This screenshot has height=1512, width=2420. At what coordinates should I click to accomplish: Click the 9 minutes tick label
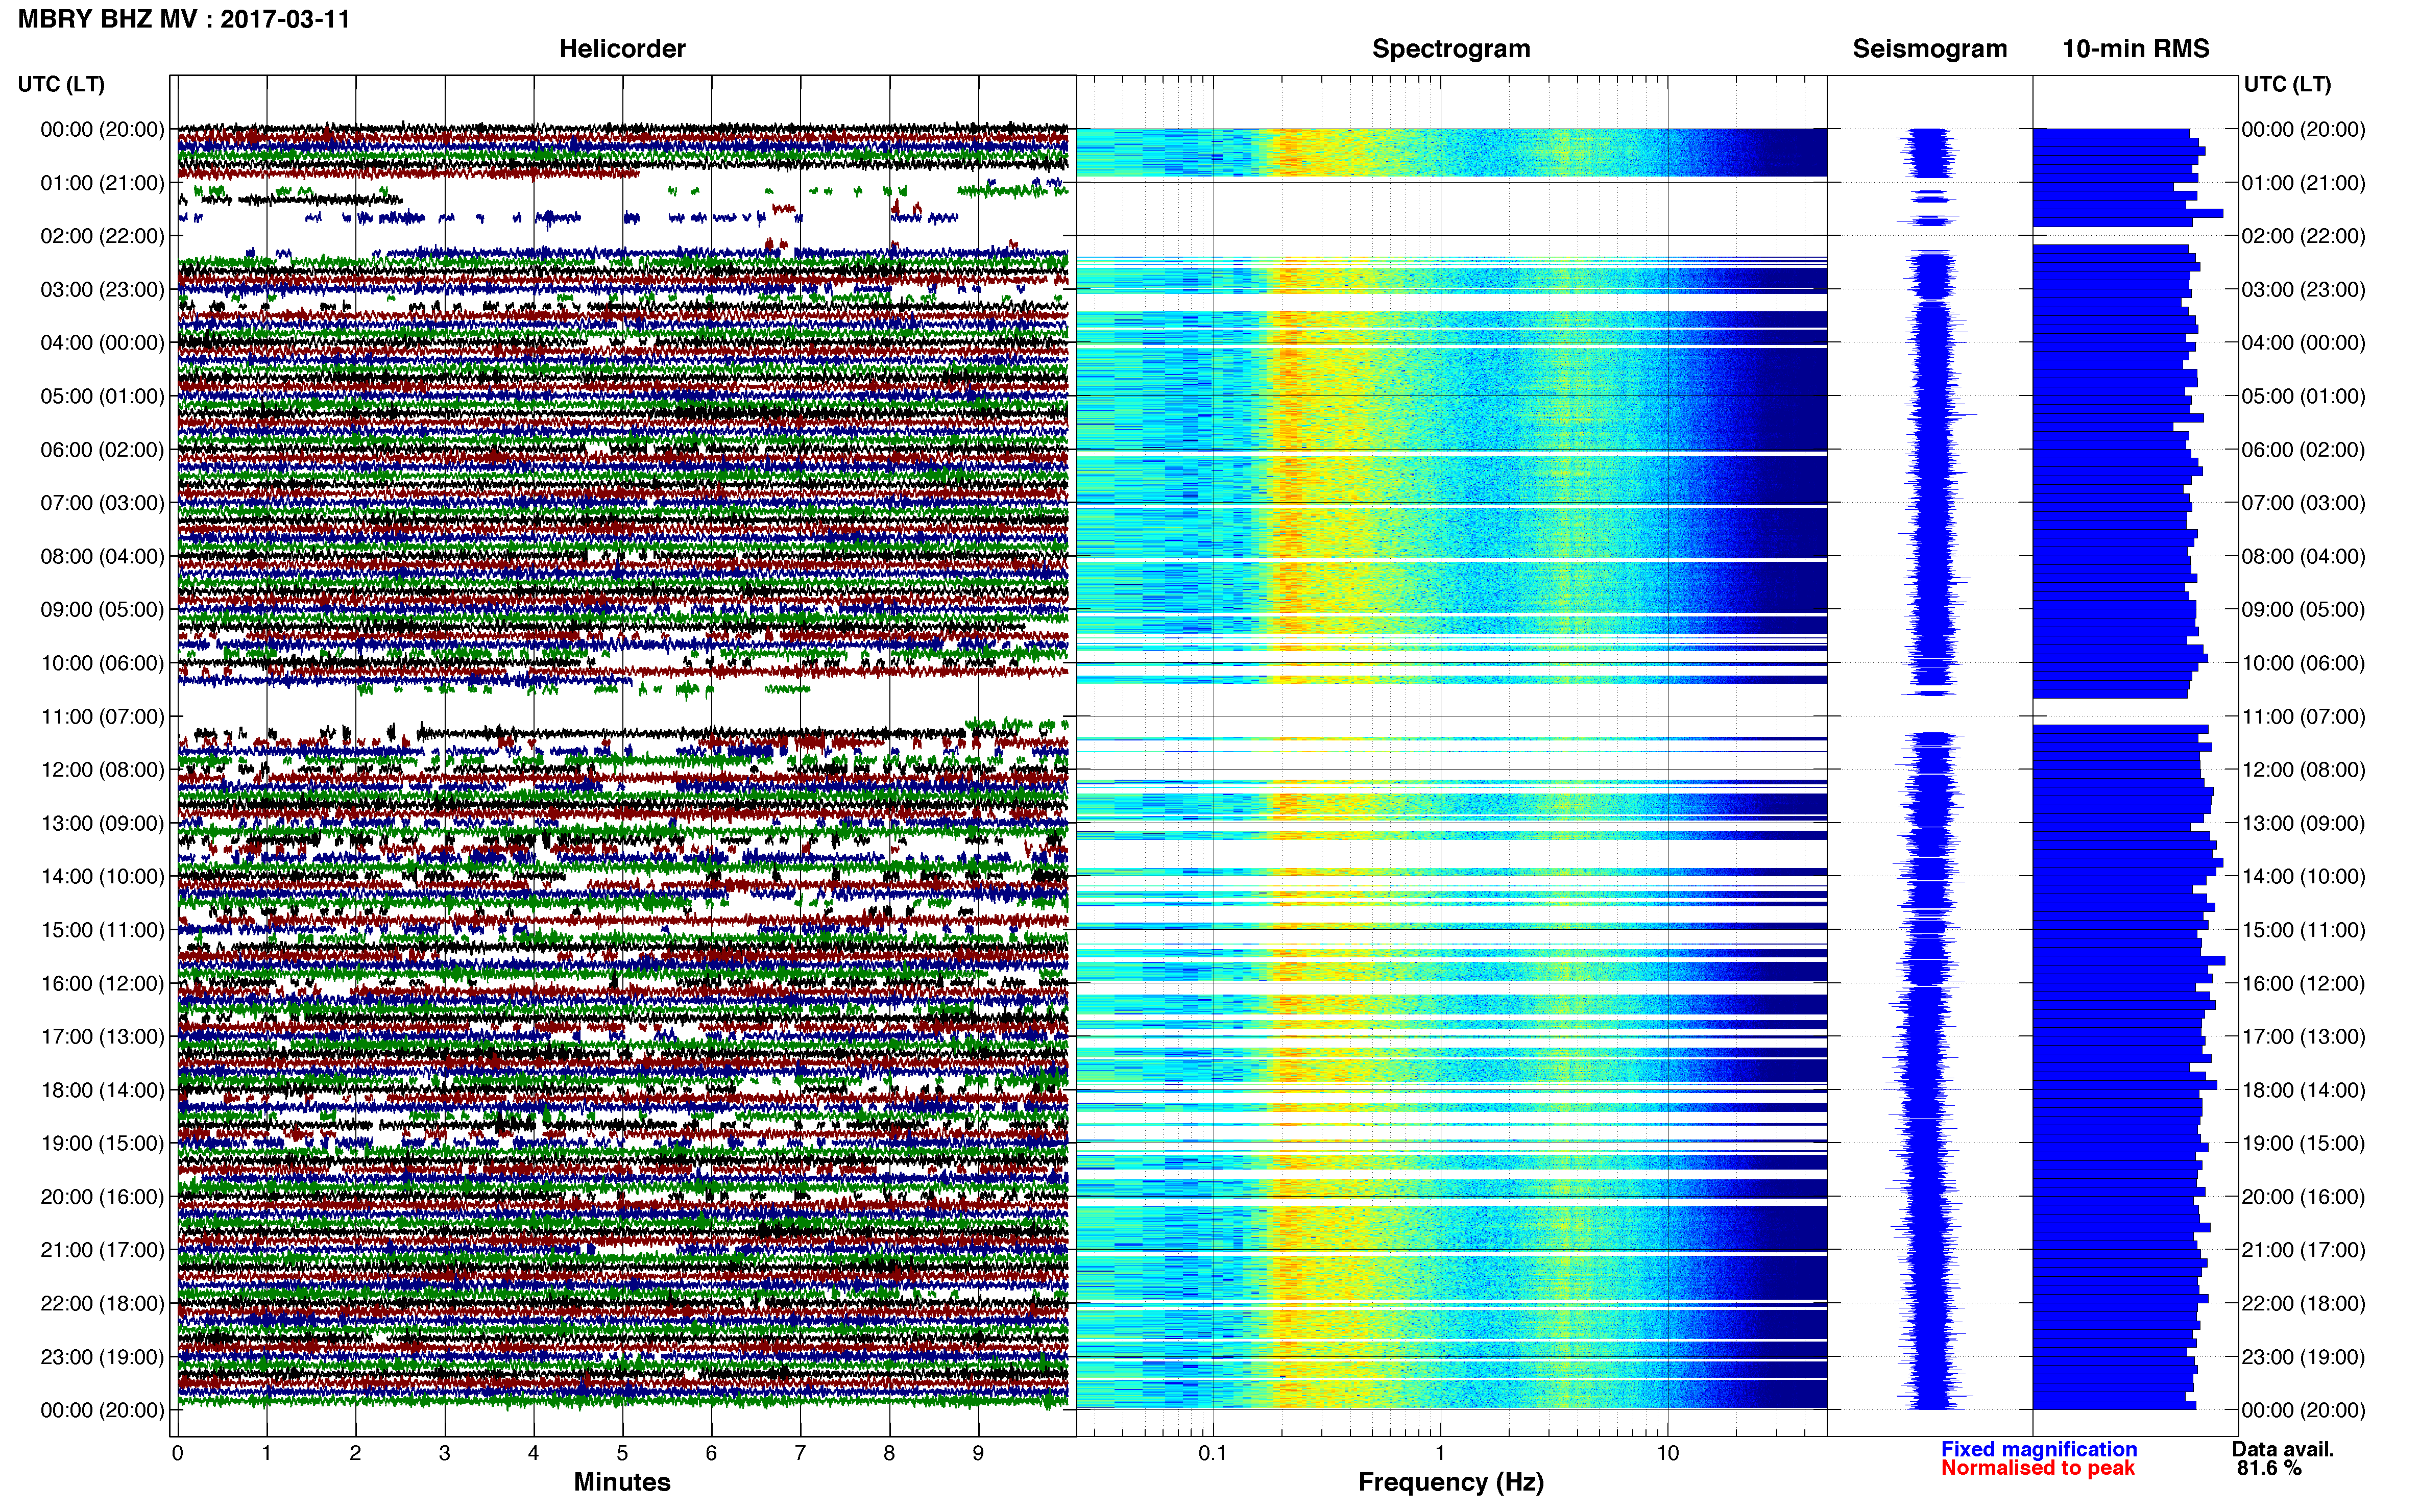click(x=978, y=1453)
